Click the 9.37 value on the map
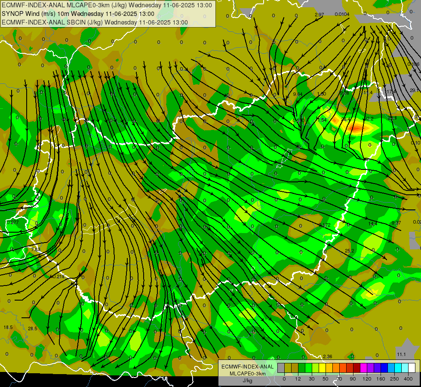Image resolution: width=421 pixels, height=387 pixels. pos(396,223)
